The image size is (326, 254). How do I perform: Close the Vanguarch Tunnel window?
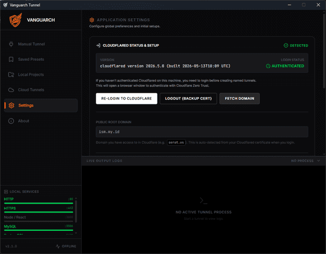click(318, 5)
